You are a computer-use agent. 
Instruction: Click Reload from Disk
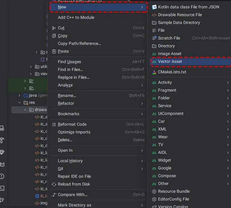pyautogui.click(x=74, y=184)
